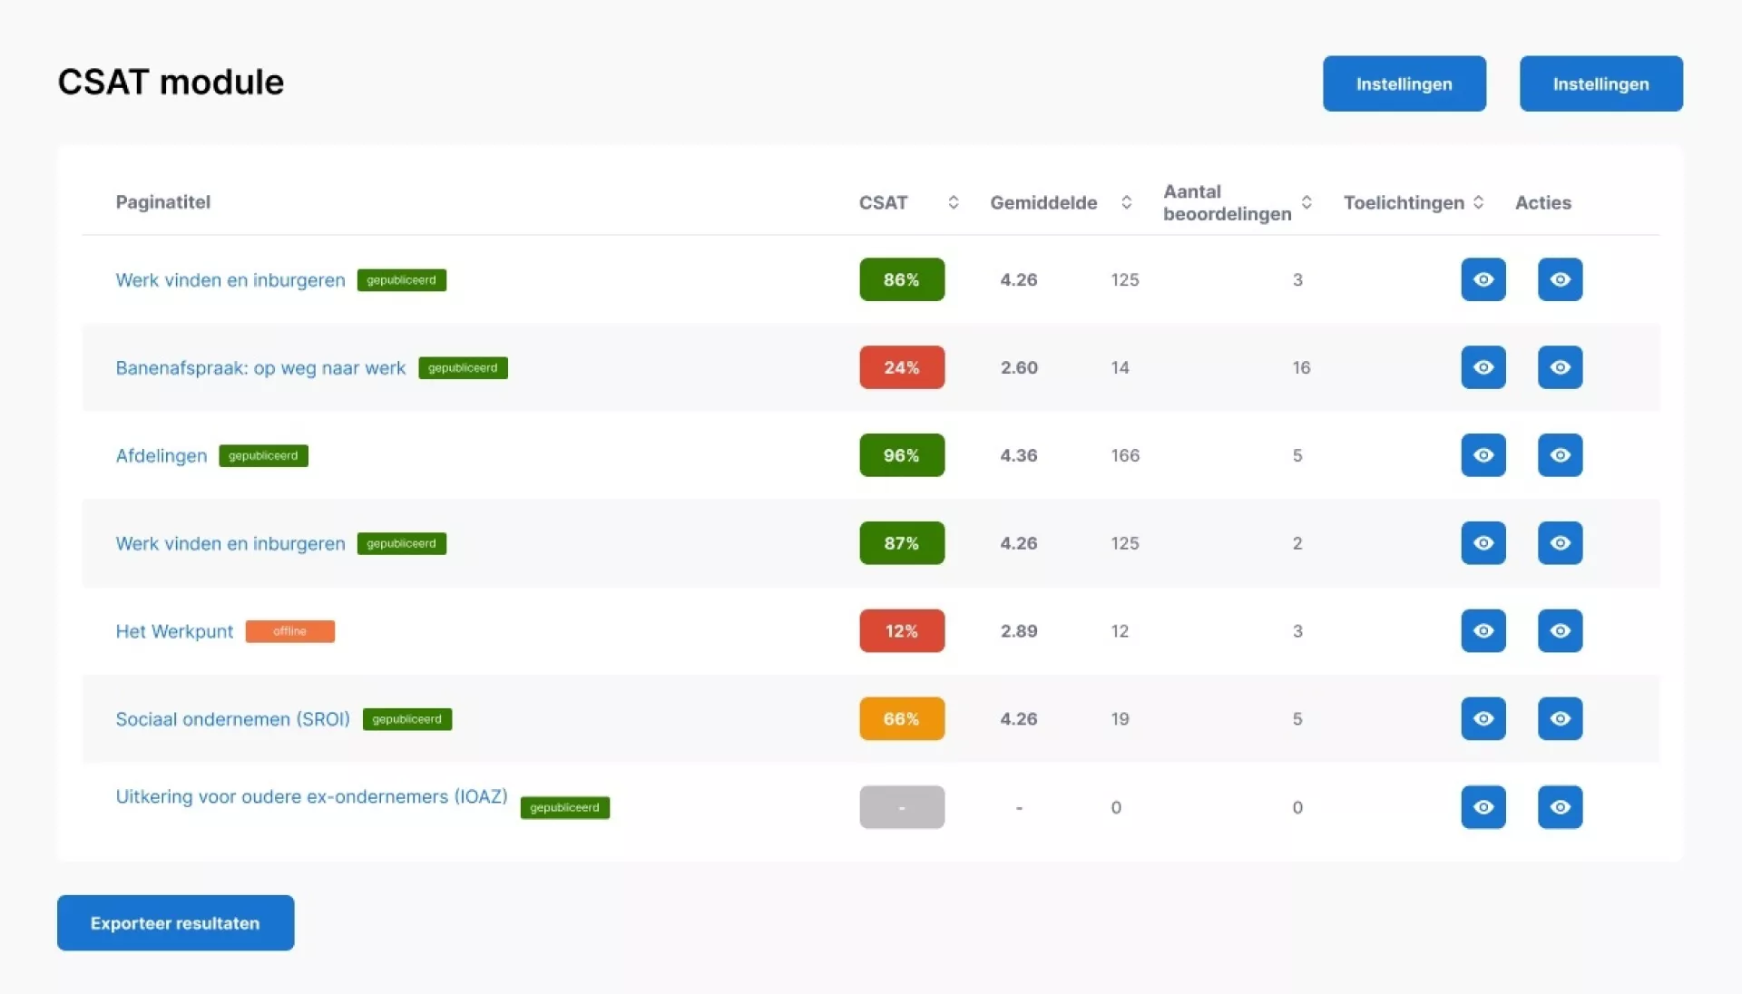Click the right Instellingen button
1742x994 pixels.
(1600, 83)
